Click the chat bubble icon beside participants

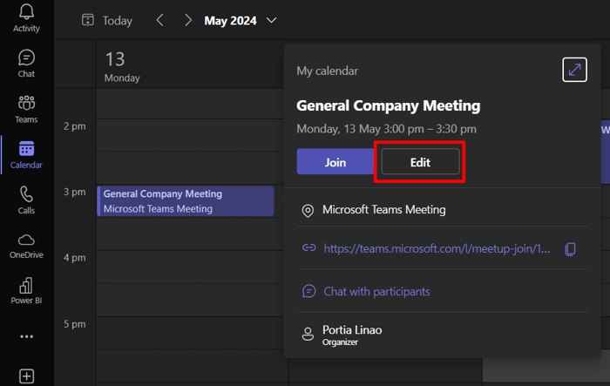click(308, 291)
